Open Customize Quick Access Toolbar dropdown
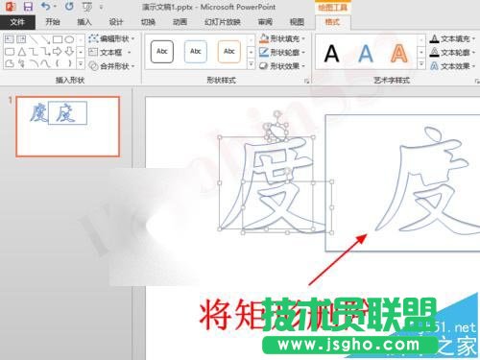Viewport: 480px width, 360px height. click(x=101, y=7)
